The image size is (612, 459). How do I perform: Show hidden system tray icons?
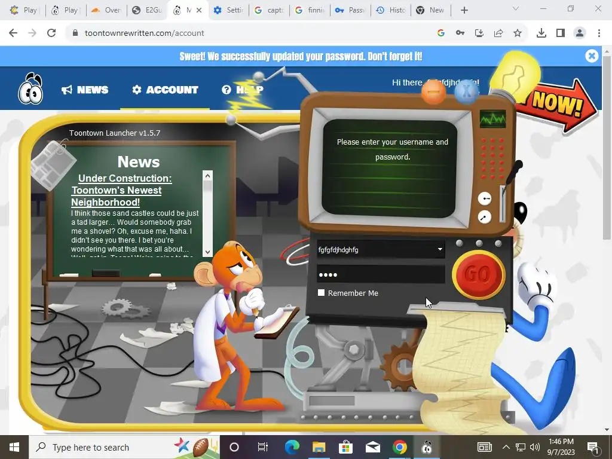pos(506,447)
